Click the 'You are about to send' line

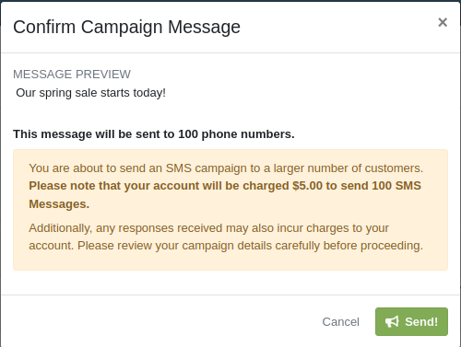[226, 168]
